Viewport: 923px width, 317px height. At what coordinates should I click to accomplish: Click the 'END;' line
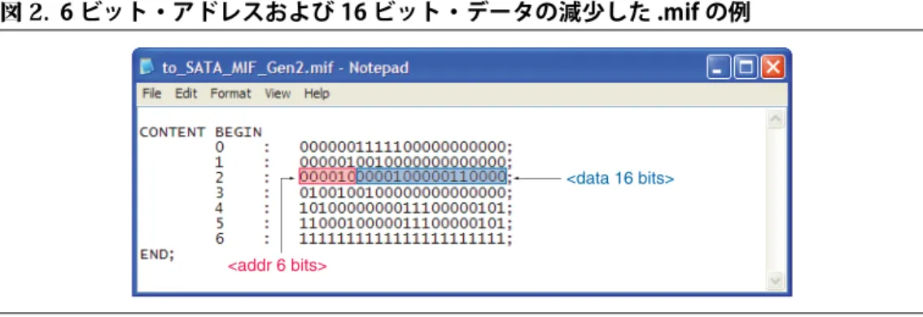pos(156,255)
